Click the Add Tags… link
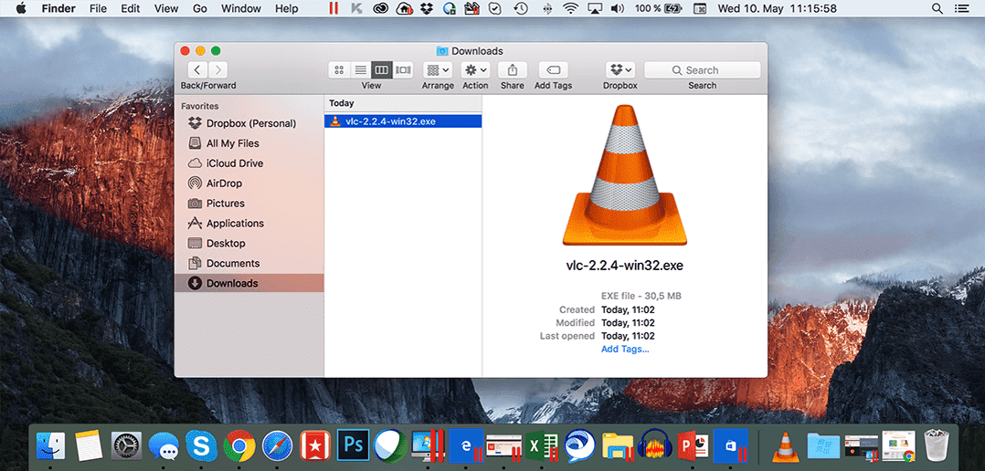This screenshot has width=985, height=471. 625,350
